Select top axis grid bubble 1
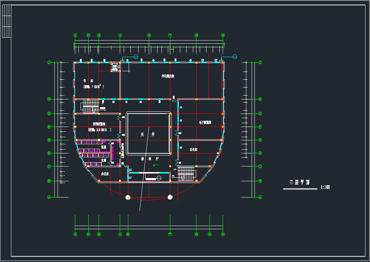Screen dimensions: 370x262 (x=75, y=35)
